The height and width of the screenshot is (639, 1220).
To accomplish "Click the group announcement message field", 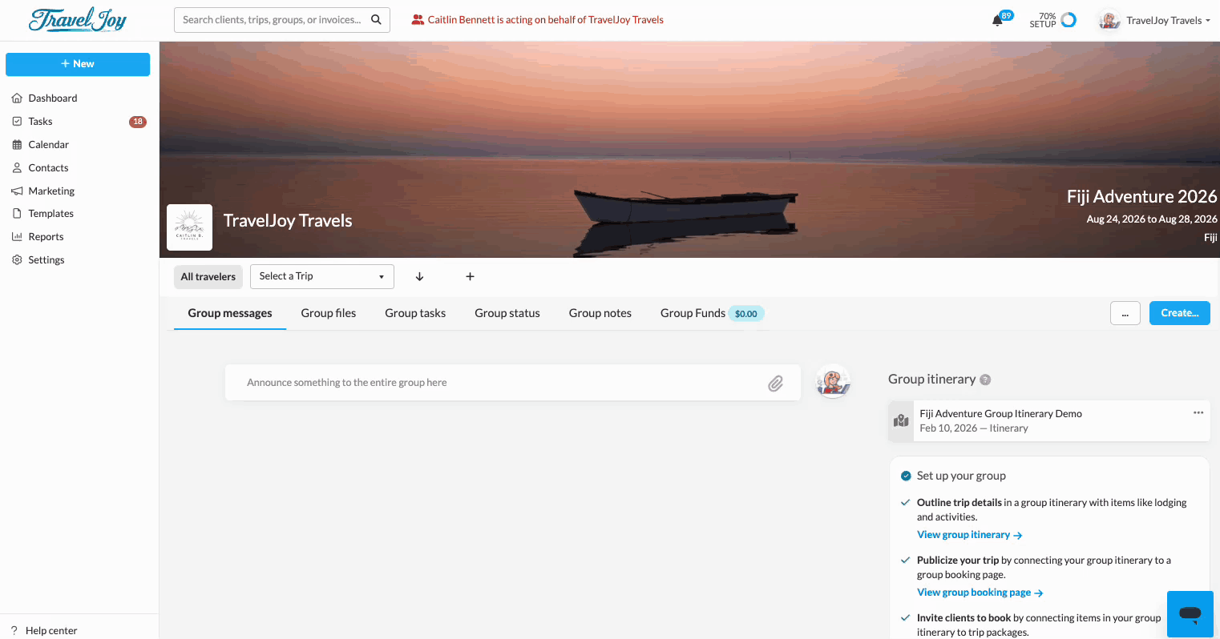I will pos(497,383).
